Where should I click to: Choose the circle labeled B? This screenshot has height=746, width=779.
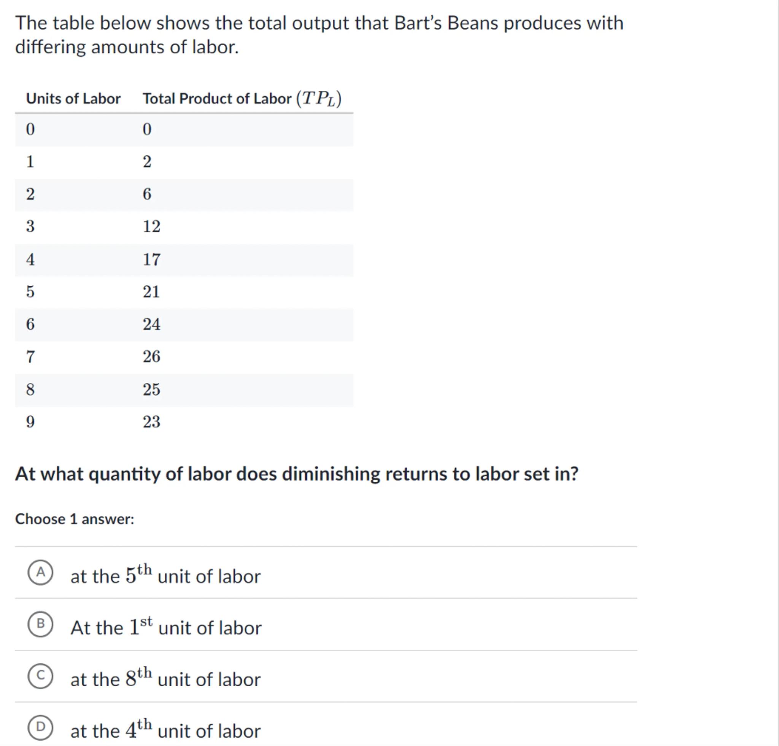[x=40, y=624]
